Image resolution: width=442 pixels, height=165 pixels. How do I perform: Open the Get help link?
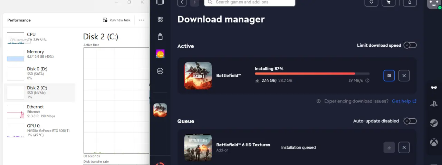[404, 101]
